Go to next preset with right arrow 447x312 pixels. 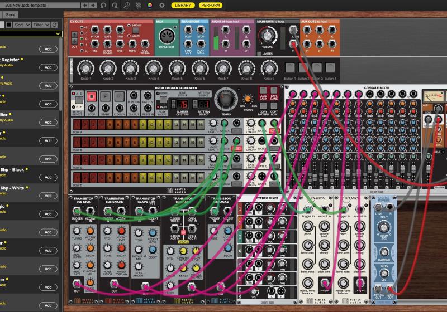pyautogui.click(x=93, y=5)
